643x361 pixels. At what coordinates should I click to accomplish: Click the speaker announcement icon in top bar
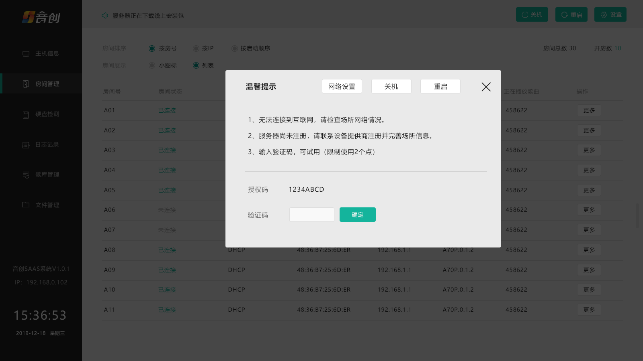click(105, 16)
